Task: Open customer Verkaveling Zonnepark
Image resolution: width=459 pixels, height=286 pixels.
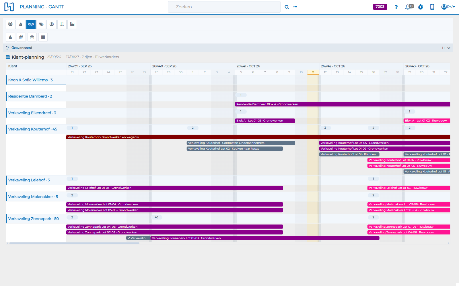Action: point(34,219)
